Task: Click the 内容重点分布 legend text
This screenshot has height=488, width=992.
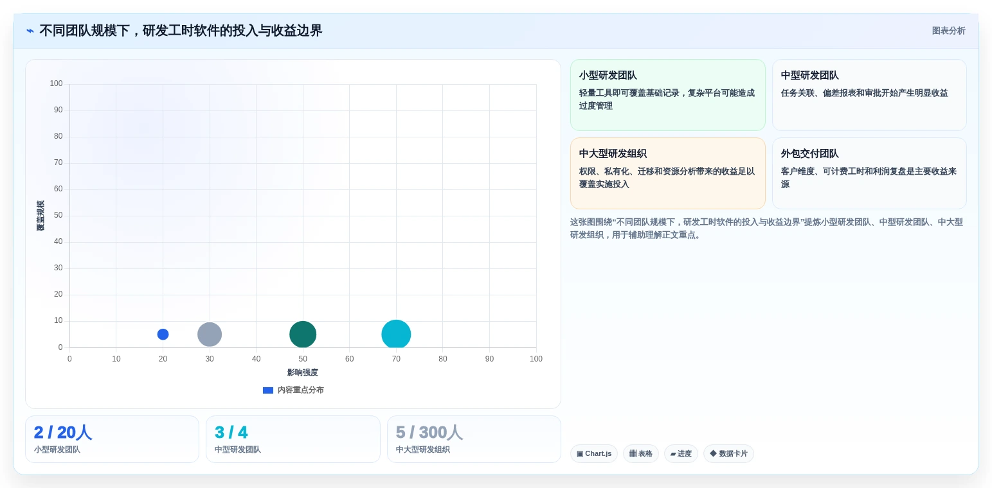Action: (301, 390)
